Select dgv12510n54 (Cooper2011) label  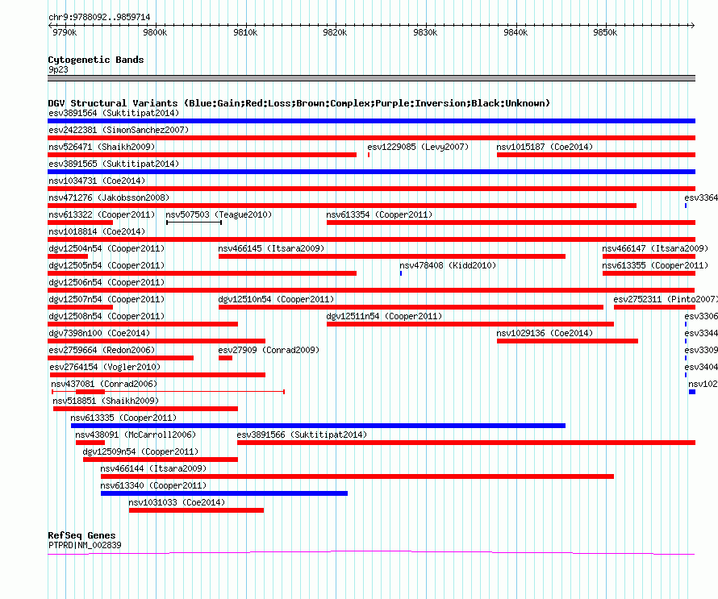tap(276, 299)
